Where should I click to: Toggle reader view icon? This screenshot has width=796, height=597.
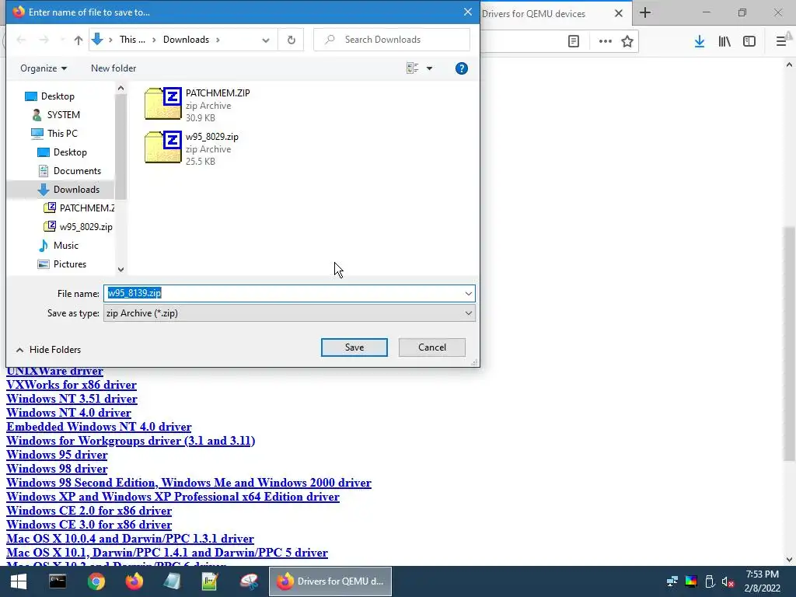tap(574, 42)
